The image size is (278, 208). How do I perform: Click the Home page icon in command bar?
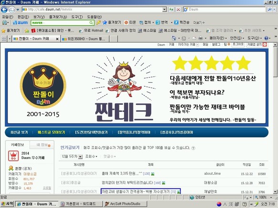[x=174, y=38]
